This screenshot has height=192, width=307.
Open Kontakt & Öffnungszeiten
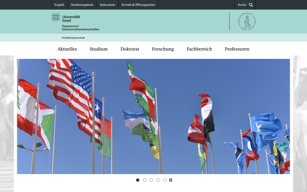click(138, 5)
